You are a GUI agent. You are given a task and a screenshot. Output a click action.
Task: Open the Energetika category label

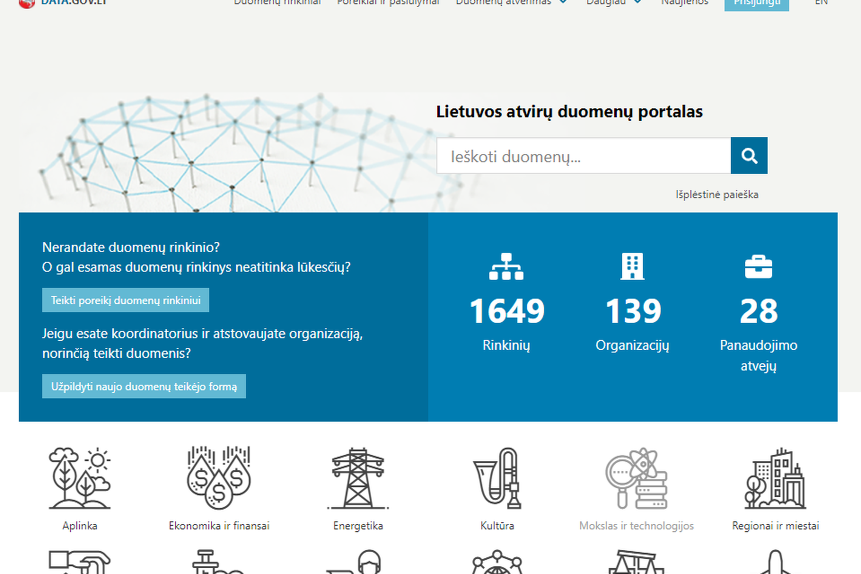(358, 526)
